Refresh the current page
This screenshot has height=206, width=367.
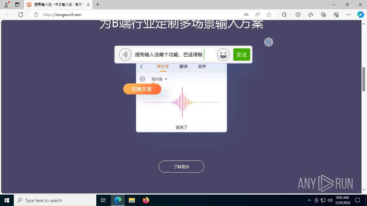coord(21,15)
